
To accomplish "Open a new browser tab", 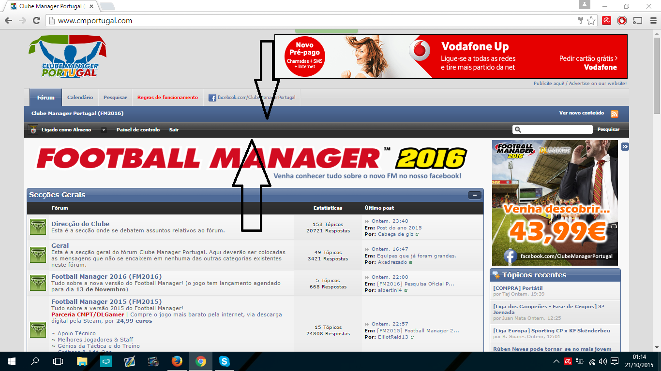I will [x=107, y=7].
